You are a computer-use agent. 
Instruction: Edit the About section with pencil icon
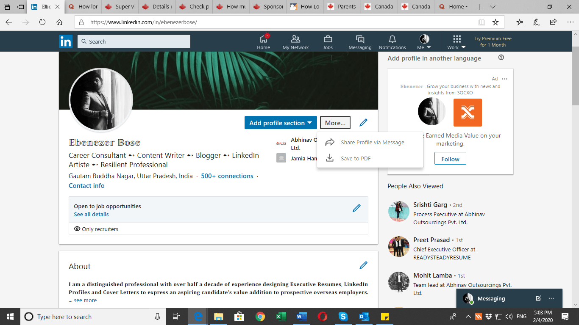pyautogui.click(x=363, y=265)
